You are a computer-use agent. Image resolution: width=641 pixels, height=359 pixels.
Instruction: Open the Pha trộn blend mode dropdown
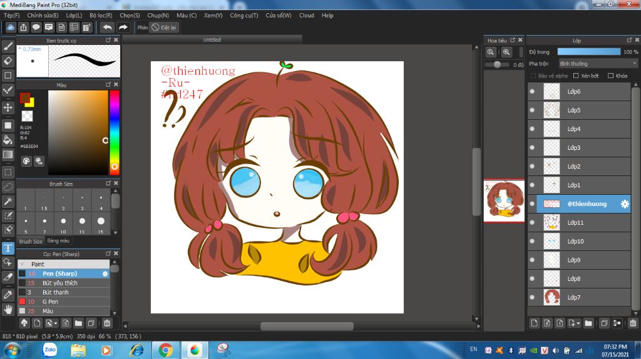pyautogui.click(x=598, y=64)
